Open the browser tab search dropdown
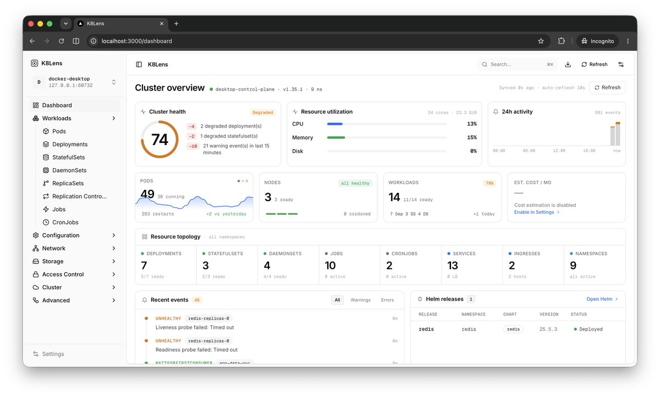This screenshot has height=397, width=660. (x=66, y=24)
